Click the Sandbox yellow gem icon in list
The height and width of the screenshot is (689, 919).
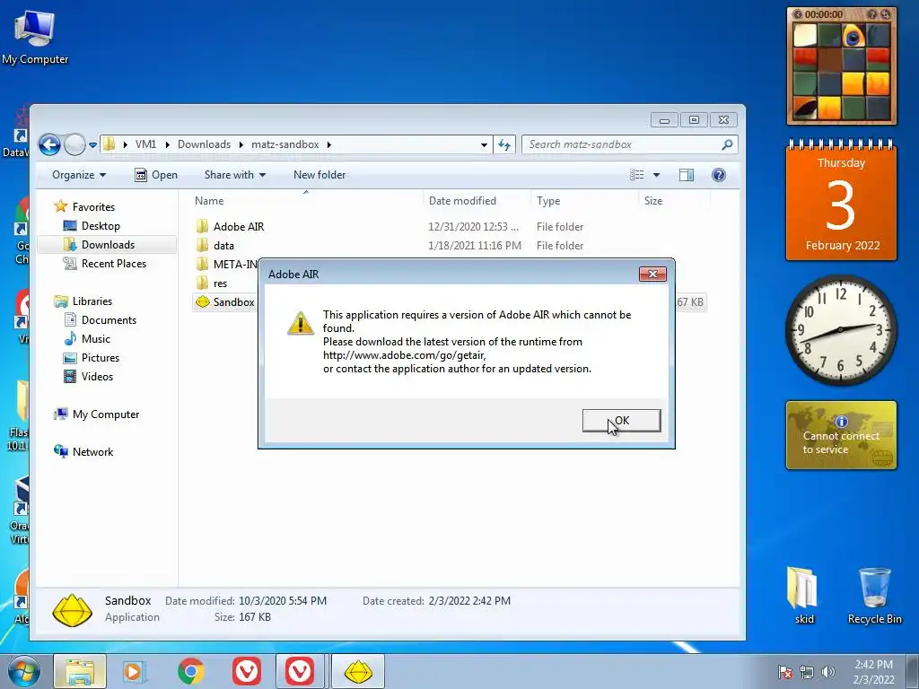202,302
